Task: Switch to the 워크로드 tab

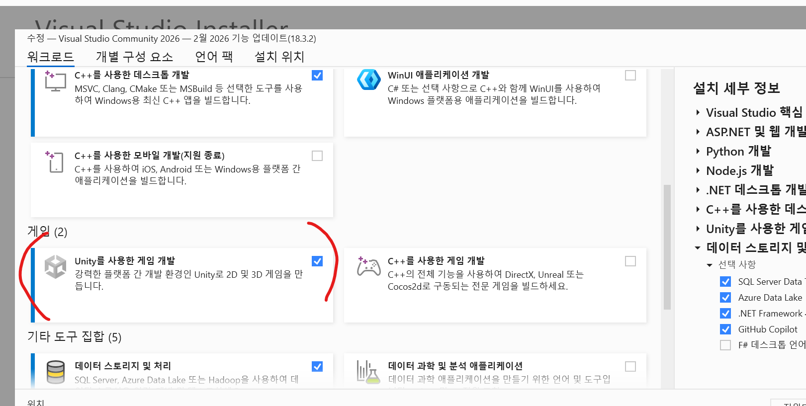Action: (51, 57)
